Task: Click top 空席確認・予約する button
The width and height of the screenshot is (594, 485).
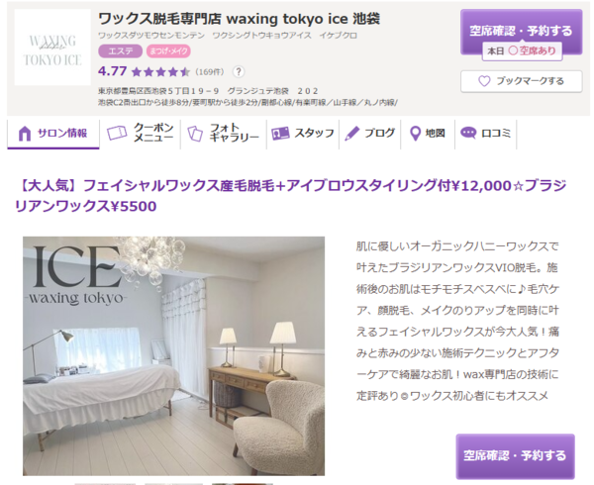Action: pyautogui.click(x=522, y=33)
